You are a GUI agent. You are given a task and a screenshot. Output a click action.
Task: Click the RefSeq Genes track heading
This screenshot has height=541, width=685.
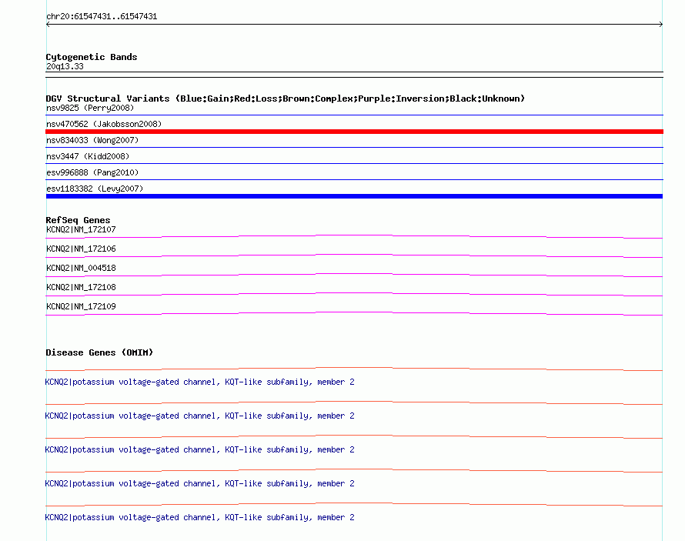78,220
